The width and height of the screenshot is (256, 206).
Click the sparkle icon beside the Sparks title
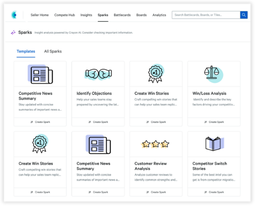(13, 32)
